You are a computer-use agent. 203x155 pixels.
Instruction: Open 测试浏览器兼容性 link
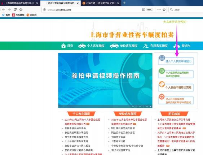[120, 150]
